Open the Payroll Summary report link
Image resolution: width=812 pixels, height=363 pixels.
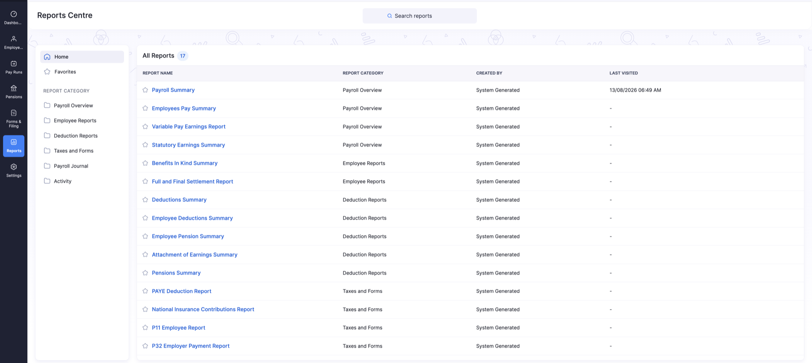tap(173, 90)
